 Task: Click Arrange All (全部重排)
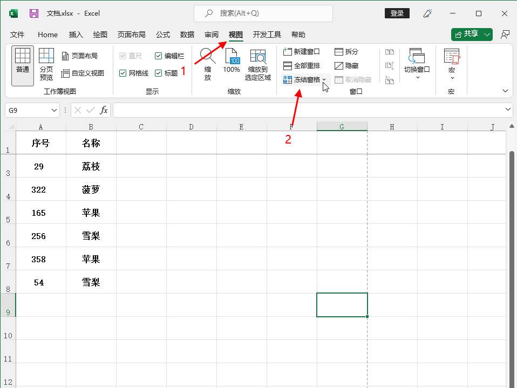(301, 66)
